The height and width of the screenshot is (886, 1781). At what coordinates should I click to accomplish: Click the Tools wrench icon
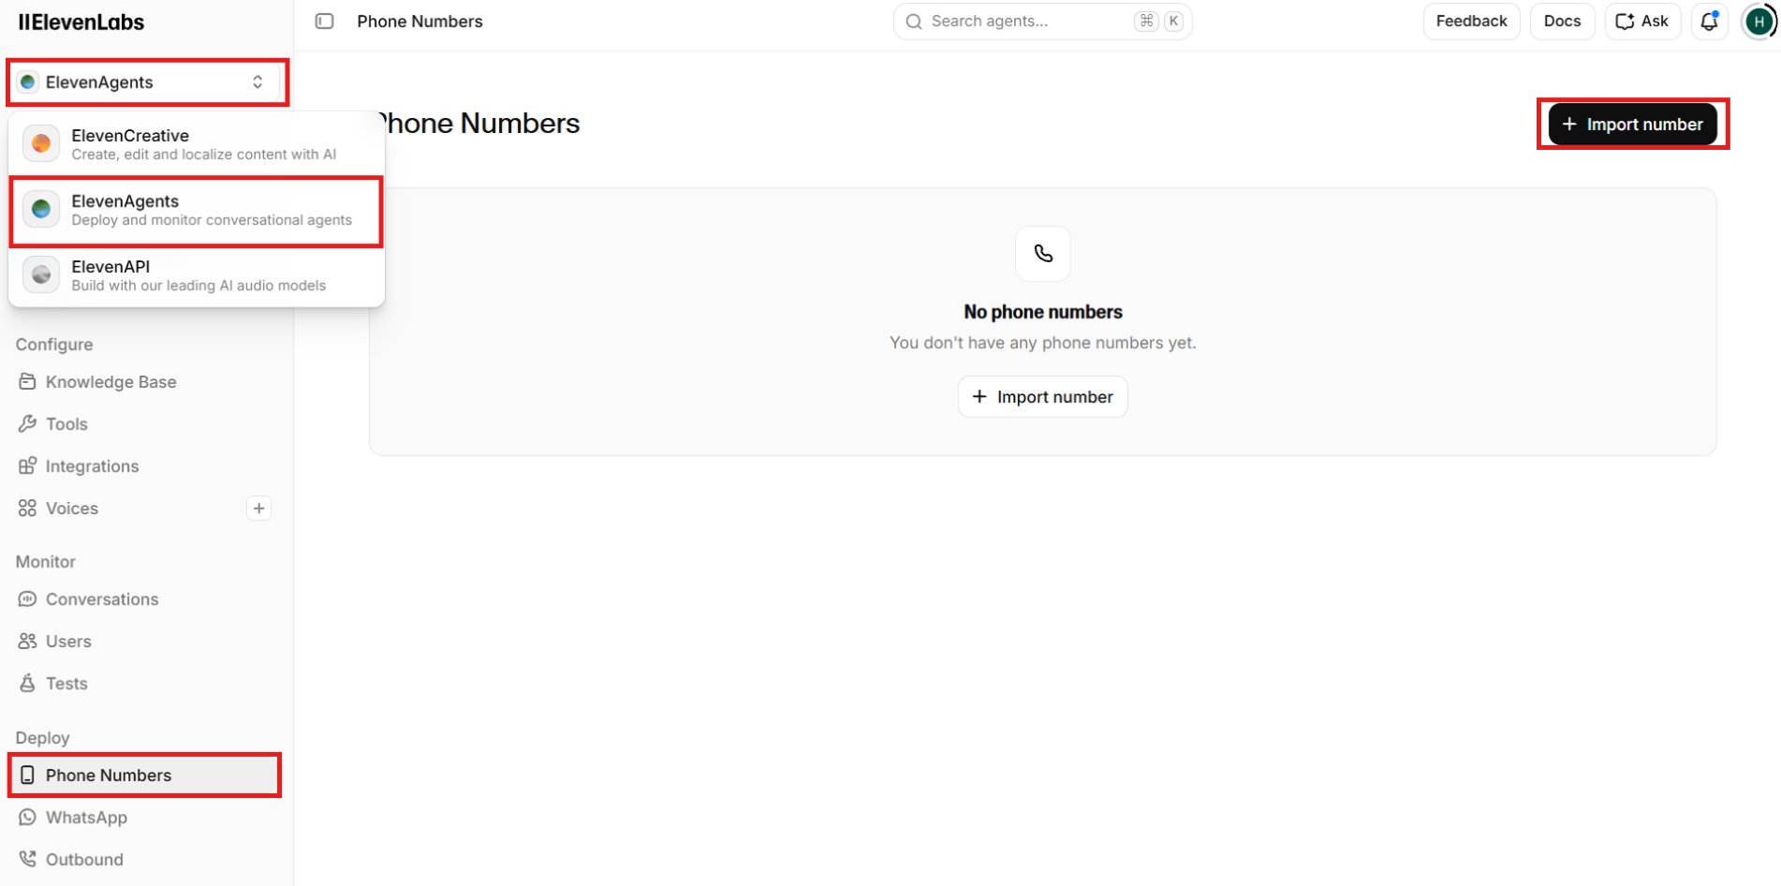[27, 424]
